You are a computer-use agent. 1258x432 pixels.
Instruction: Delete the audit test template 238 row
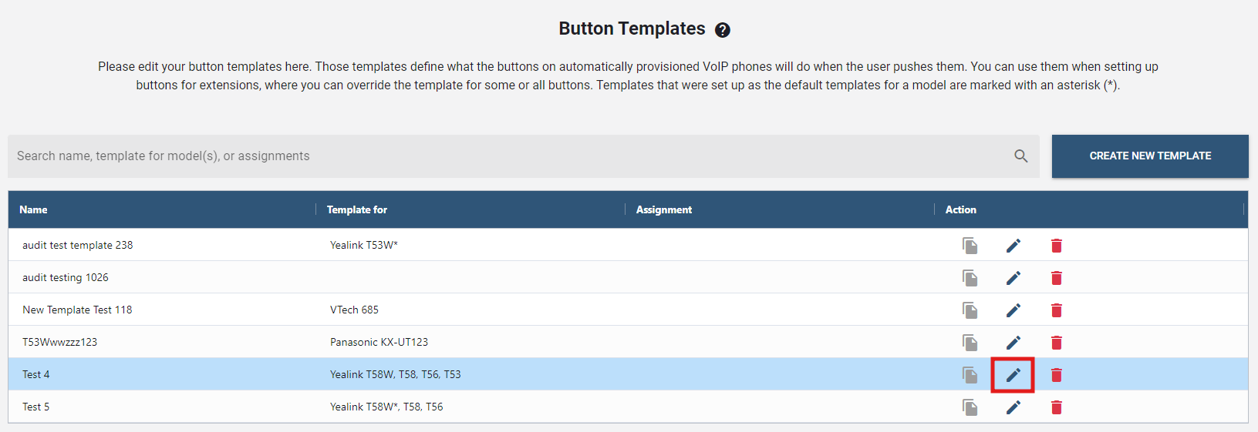[x=1056, y=246]
